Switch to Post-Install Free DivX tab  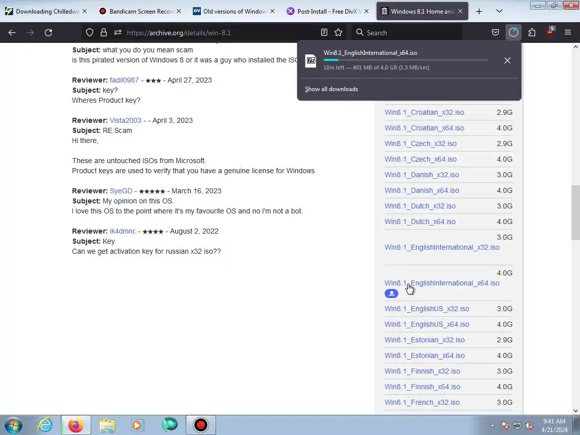click(328, 12)
